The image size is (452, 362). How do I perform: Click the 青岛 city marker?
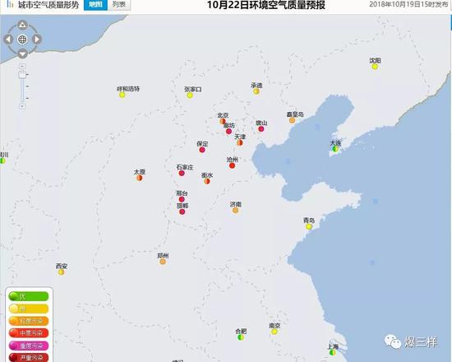(309, 226)
